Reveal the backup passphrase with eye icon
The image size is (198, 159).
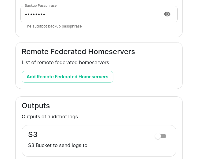167,14
